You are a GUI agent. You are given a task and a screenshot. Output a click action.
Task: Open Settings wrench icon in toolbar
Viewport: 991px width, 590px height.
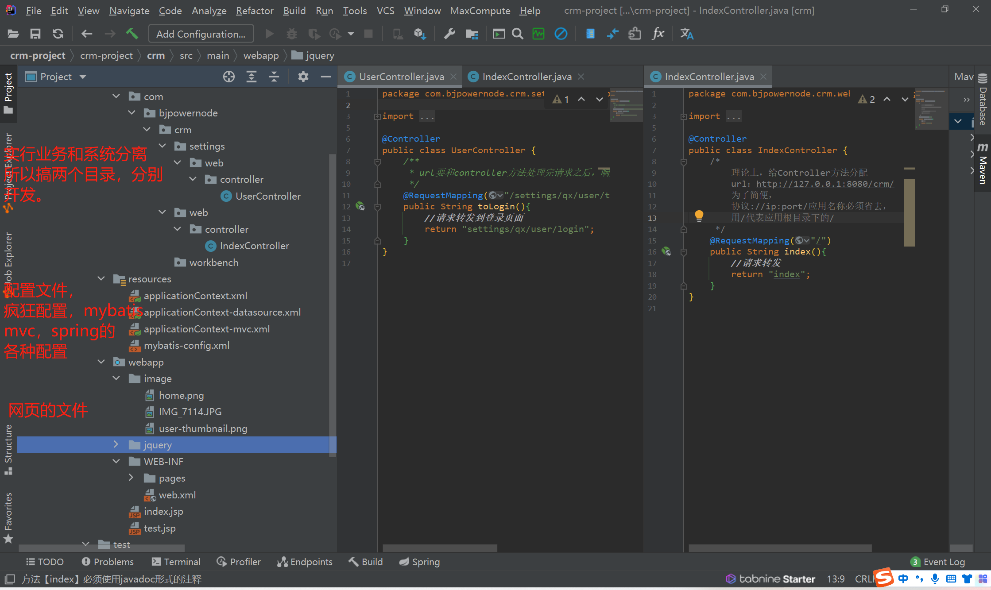tap(449, 34)
